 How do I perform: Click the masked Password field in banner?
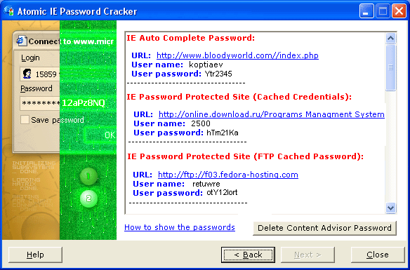click(63, 103)
